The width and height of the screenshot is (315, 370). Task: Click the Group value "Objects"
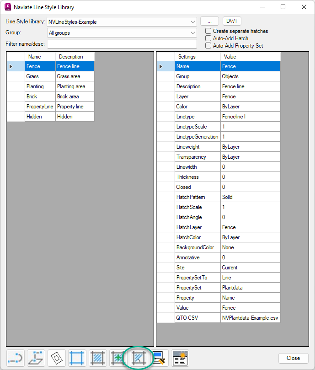point(251,76)
